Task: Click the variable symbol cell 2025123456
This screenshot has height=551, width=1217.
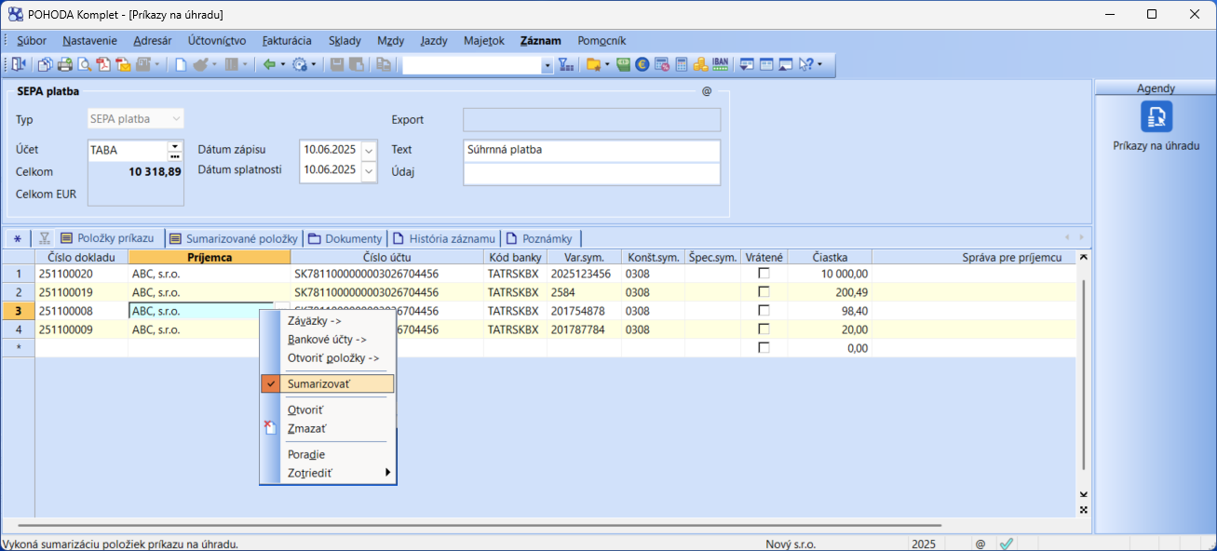Action: pyautogui.click(x=585, y=274)
